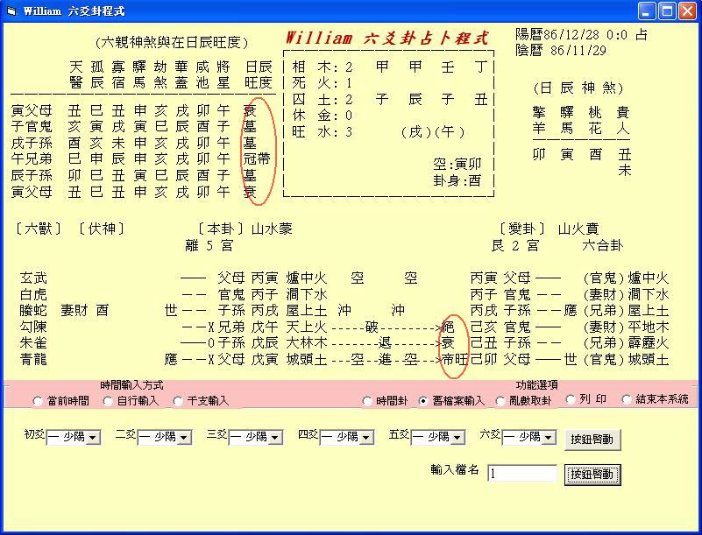Click 按鈕啟動 next to the filename field
The height and width of the screenshot is (535, 702).
[593, 474]
